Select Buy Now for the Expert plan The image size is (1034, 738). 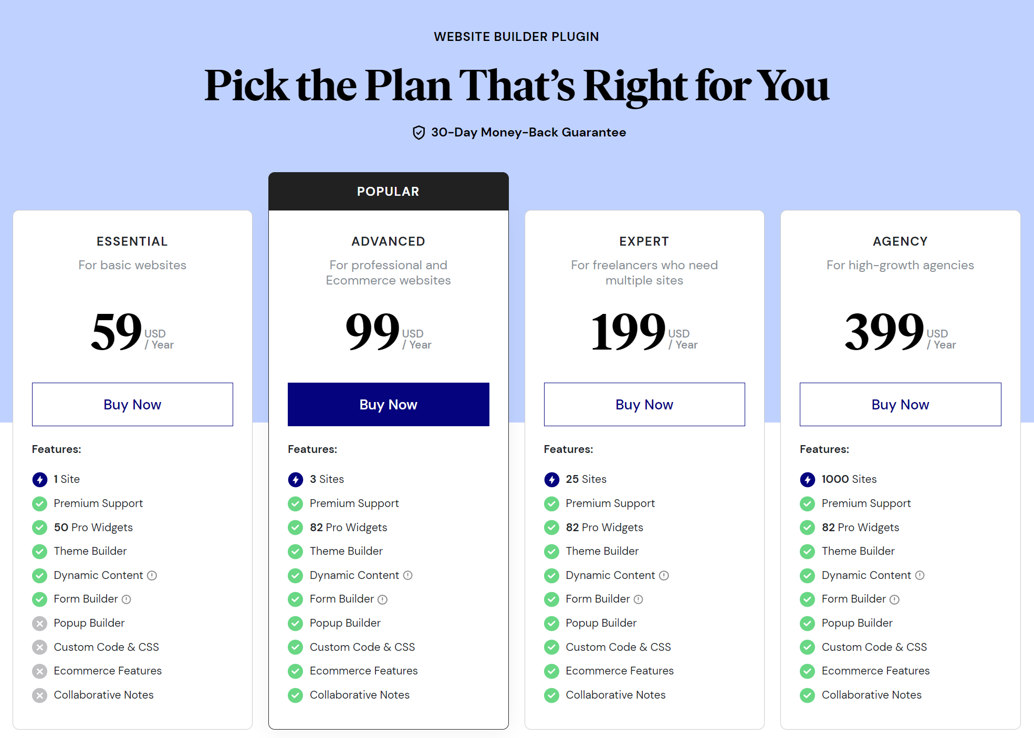[x=644, y=404]
